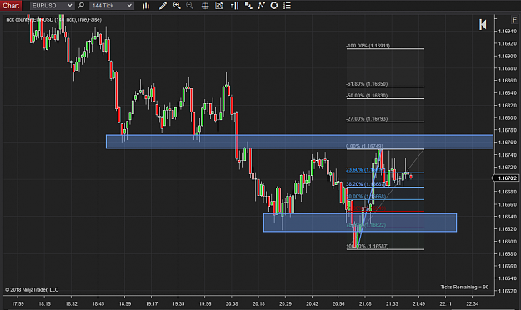Select the 38.20% Fibonacci level label
The width and height of the screenshot is (521, 310).
click(365, 184)
